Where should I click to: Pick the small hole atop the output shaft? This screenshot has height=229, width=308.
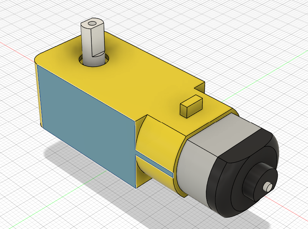pyautogui.click(x=91, y=23)
